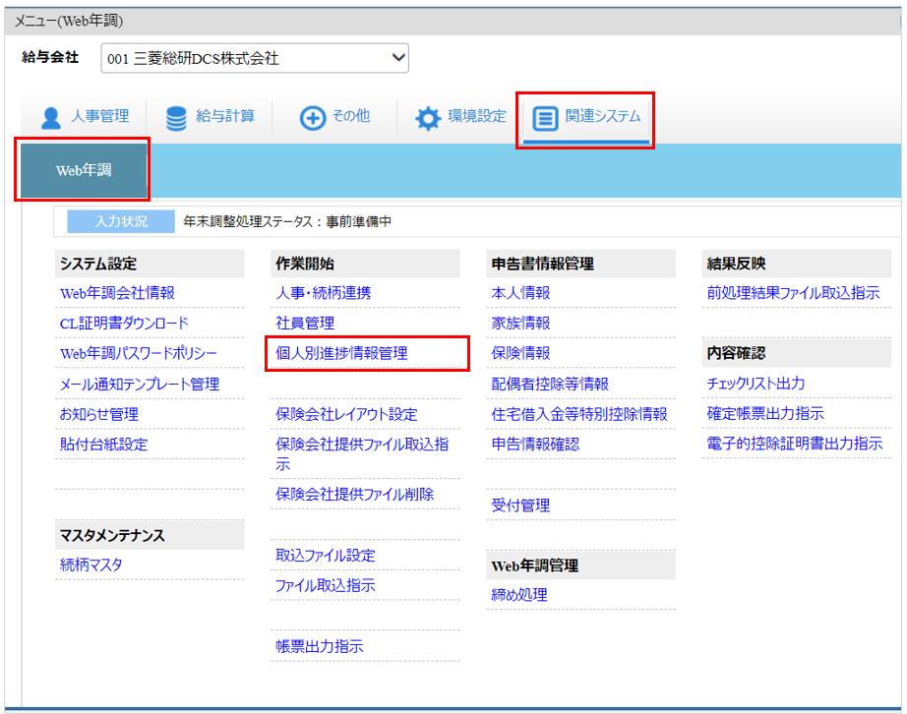This screenshot has width=907, height=714.
Task: Click the マスタメンテナンス section heading
Action: (112, 535)
